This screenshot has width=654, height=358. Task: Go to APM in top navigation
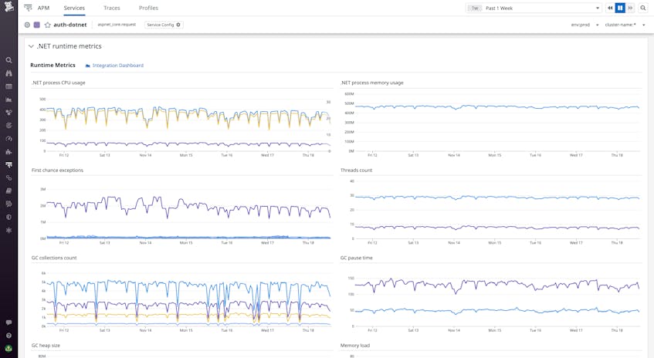pos(43,8)
